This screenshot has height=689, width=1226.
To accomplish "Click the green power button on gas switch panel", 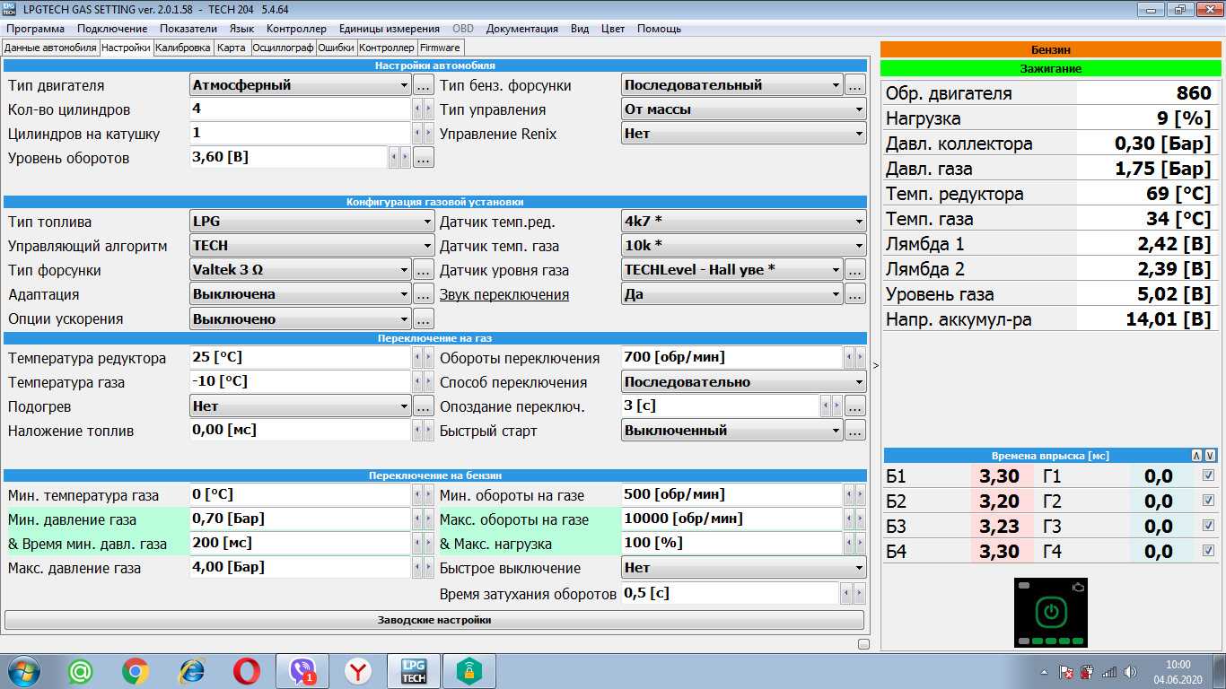I will [x=1051, y=612].
